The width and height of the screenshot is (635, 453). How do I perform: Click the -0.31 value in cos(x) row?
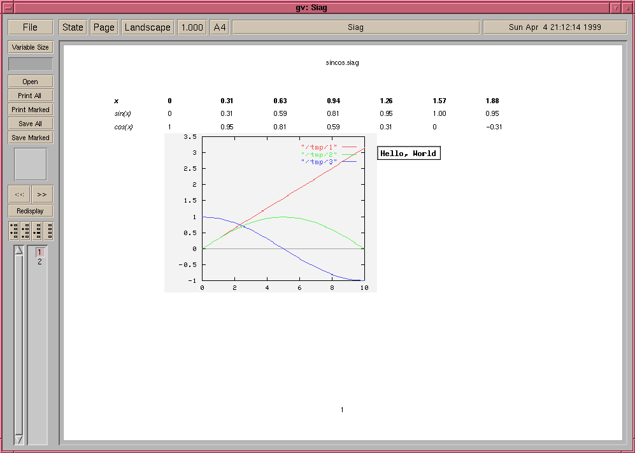(494, 127)
